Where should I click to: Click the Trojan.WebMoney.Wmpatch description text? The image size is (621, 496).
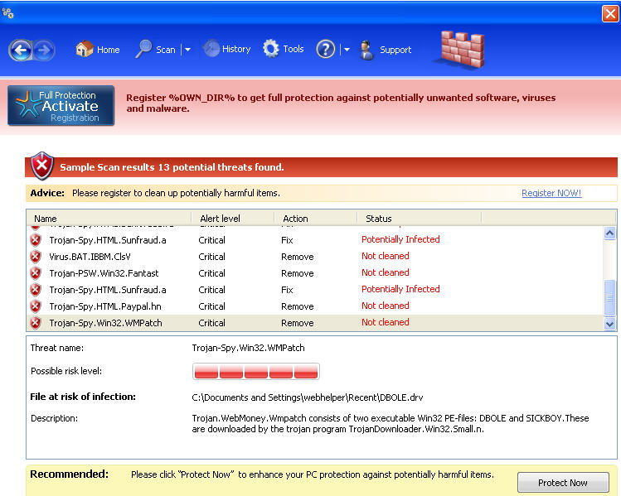(391, 424)
